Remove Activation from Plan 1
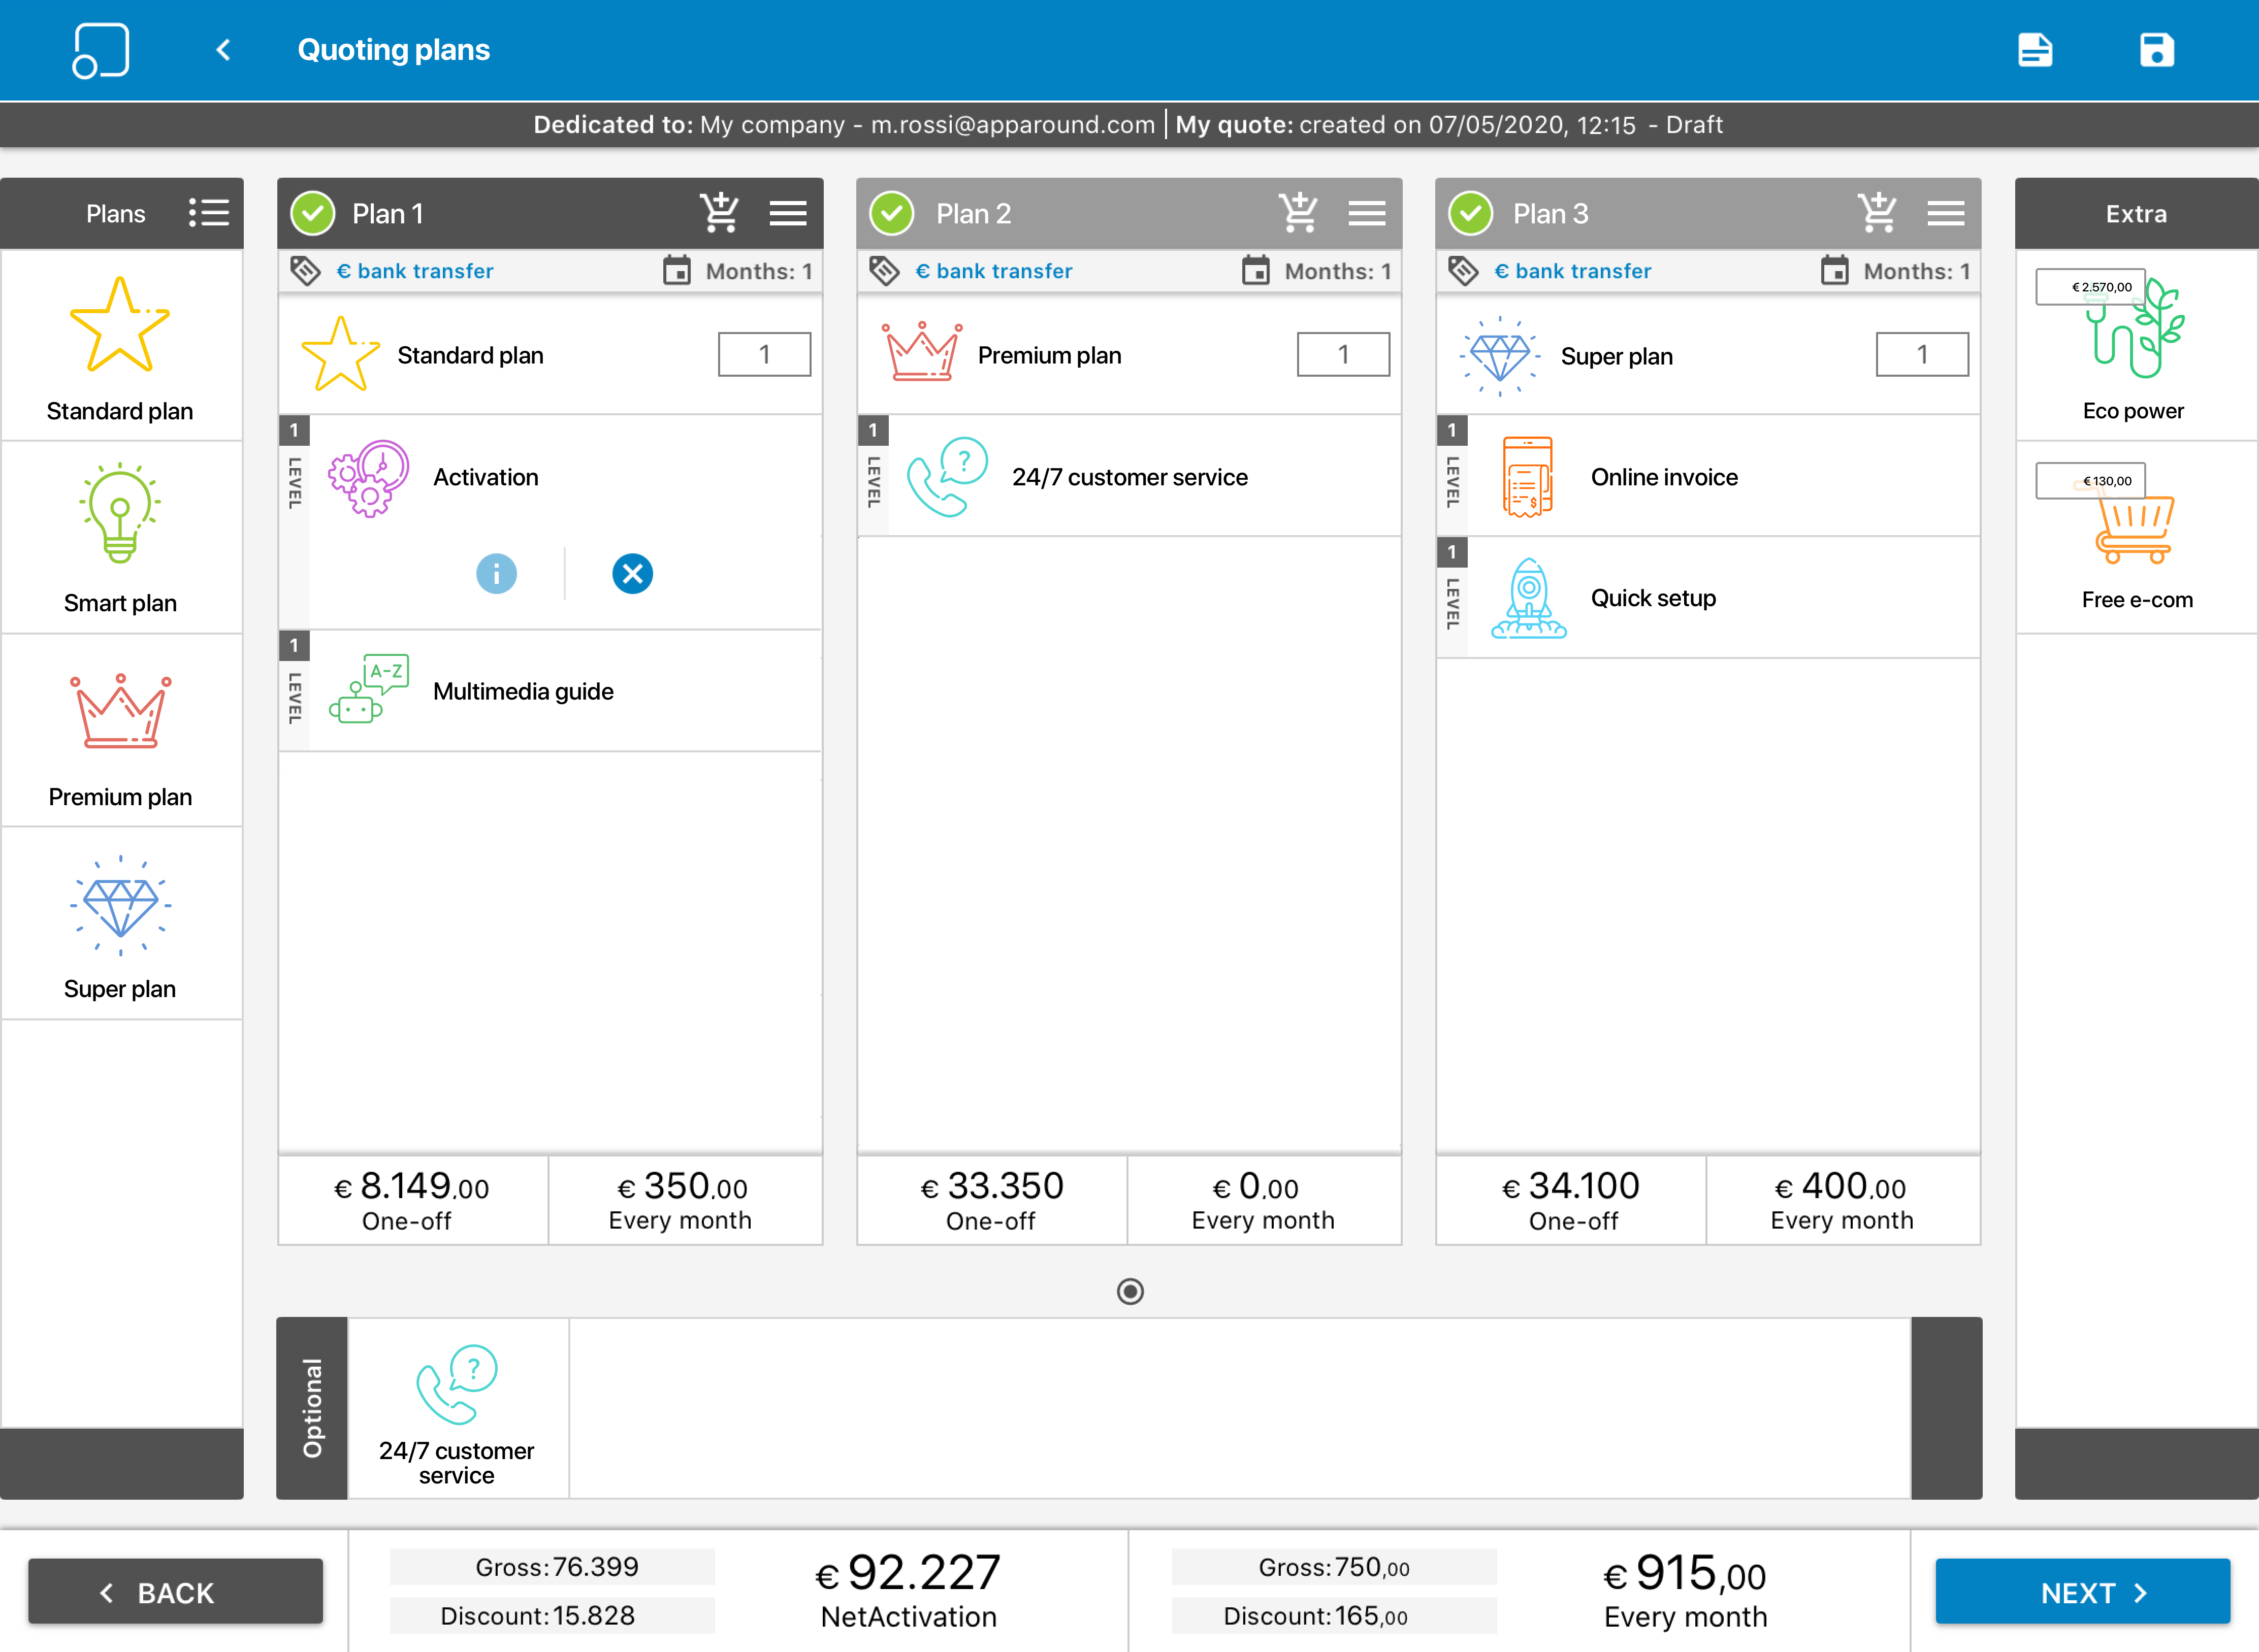 click(631, 573)
